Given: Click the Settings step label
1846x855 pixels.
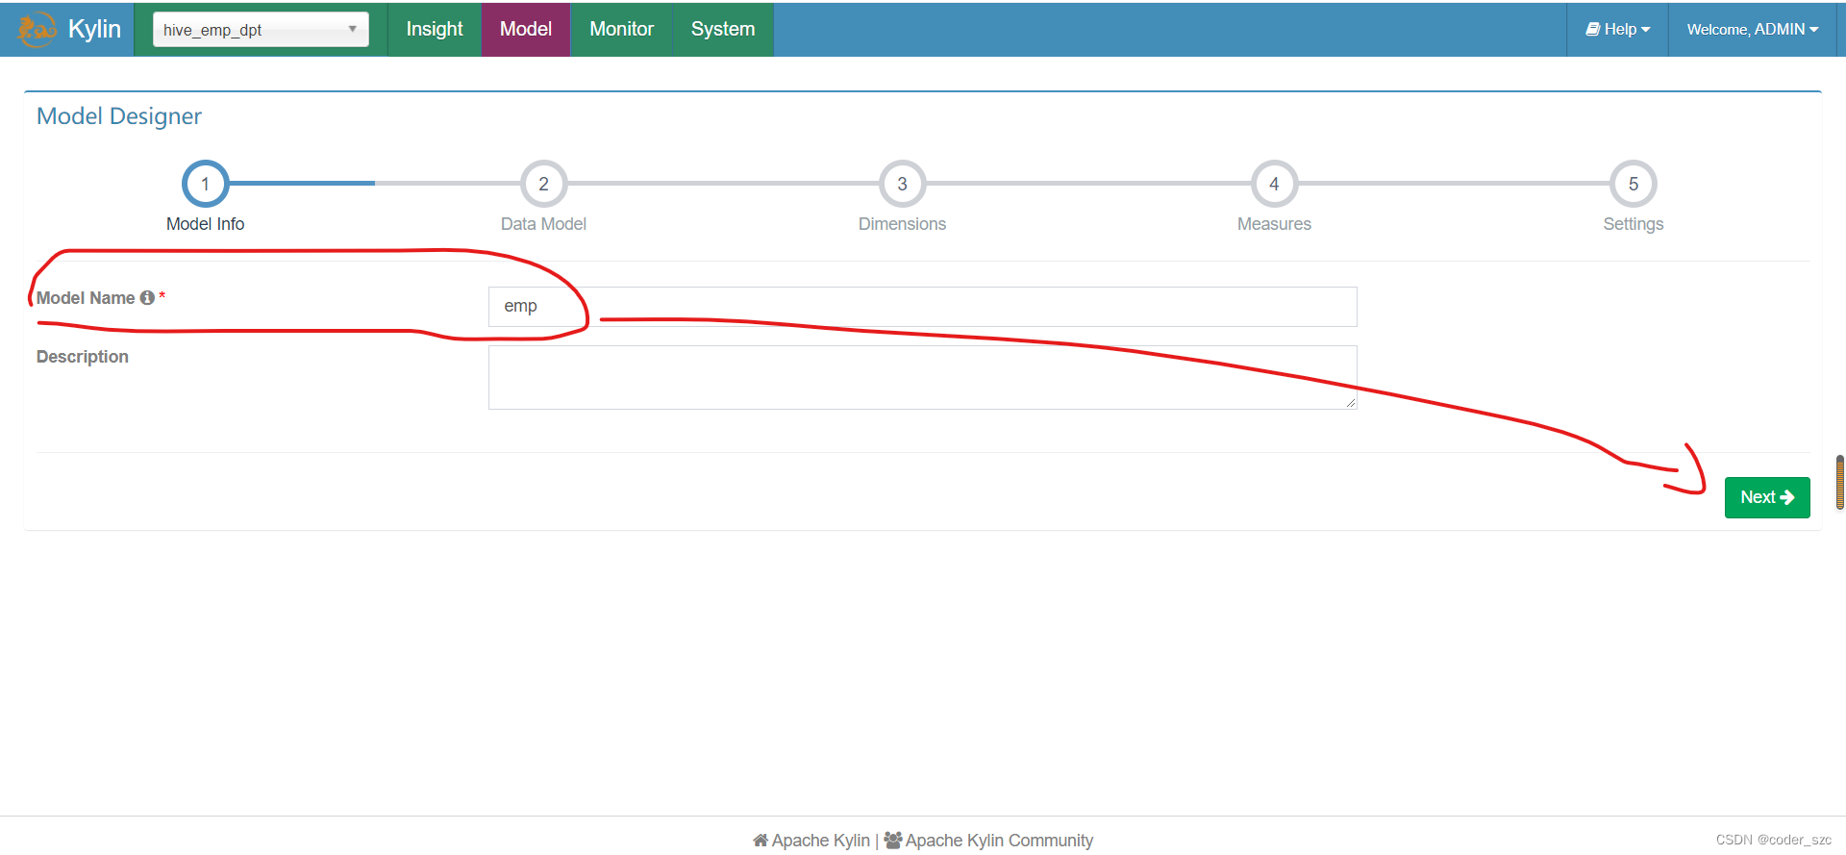Looking at the screenshot, I should 1633,224.
